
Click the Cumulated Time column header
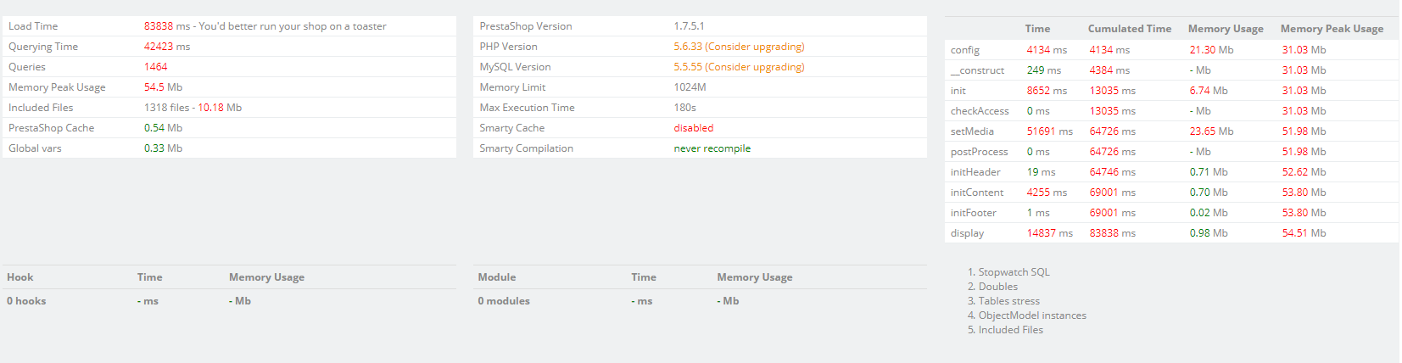[1129, 29]
